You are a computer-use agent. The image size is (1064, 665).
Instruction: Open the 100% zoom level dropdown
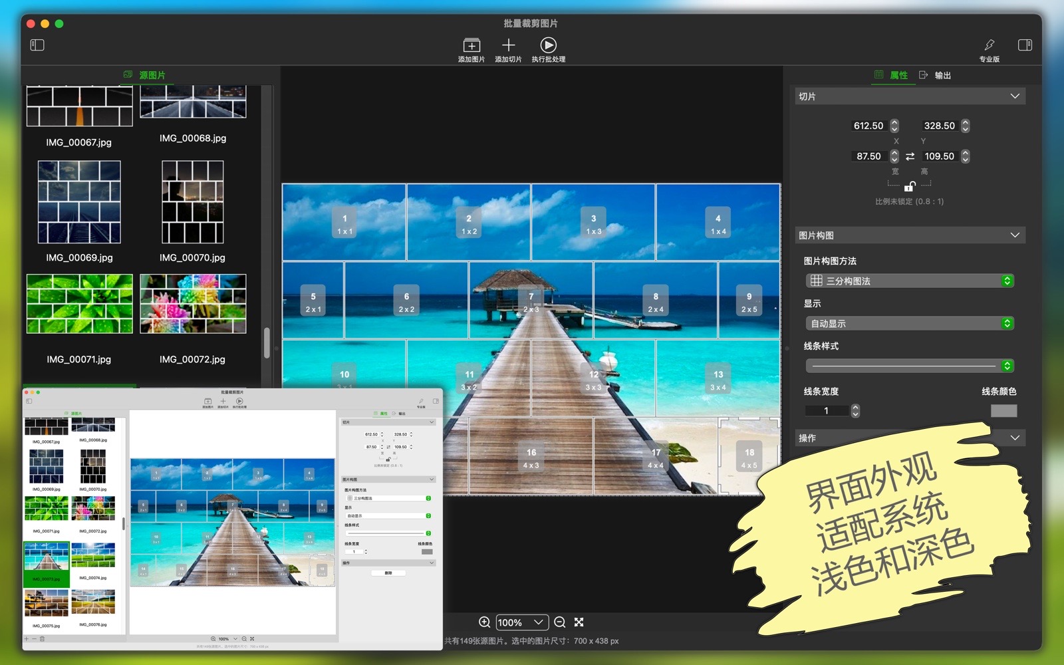point(522,622)
